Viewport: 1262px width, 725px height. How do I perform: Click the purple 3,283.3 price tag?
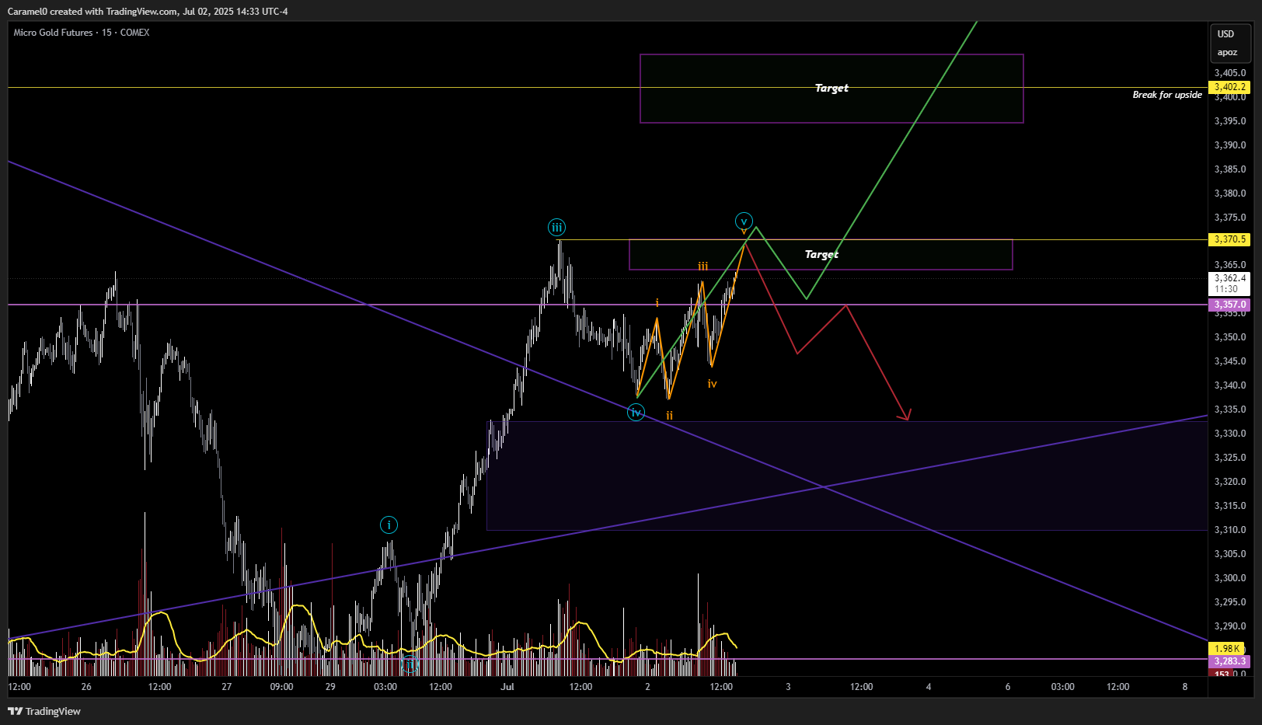pos(1229,661)
